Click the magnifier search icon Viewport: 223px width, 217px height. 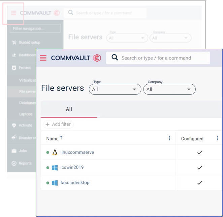115,57
